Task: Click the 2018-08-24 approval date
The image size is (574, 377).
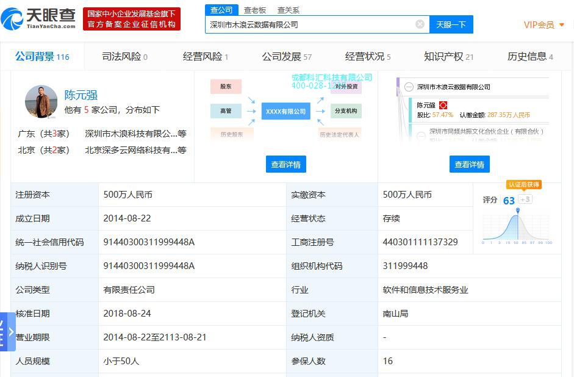Action: pyautogui.click(x=127, y=314)
